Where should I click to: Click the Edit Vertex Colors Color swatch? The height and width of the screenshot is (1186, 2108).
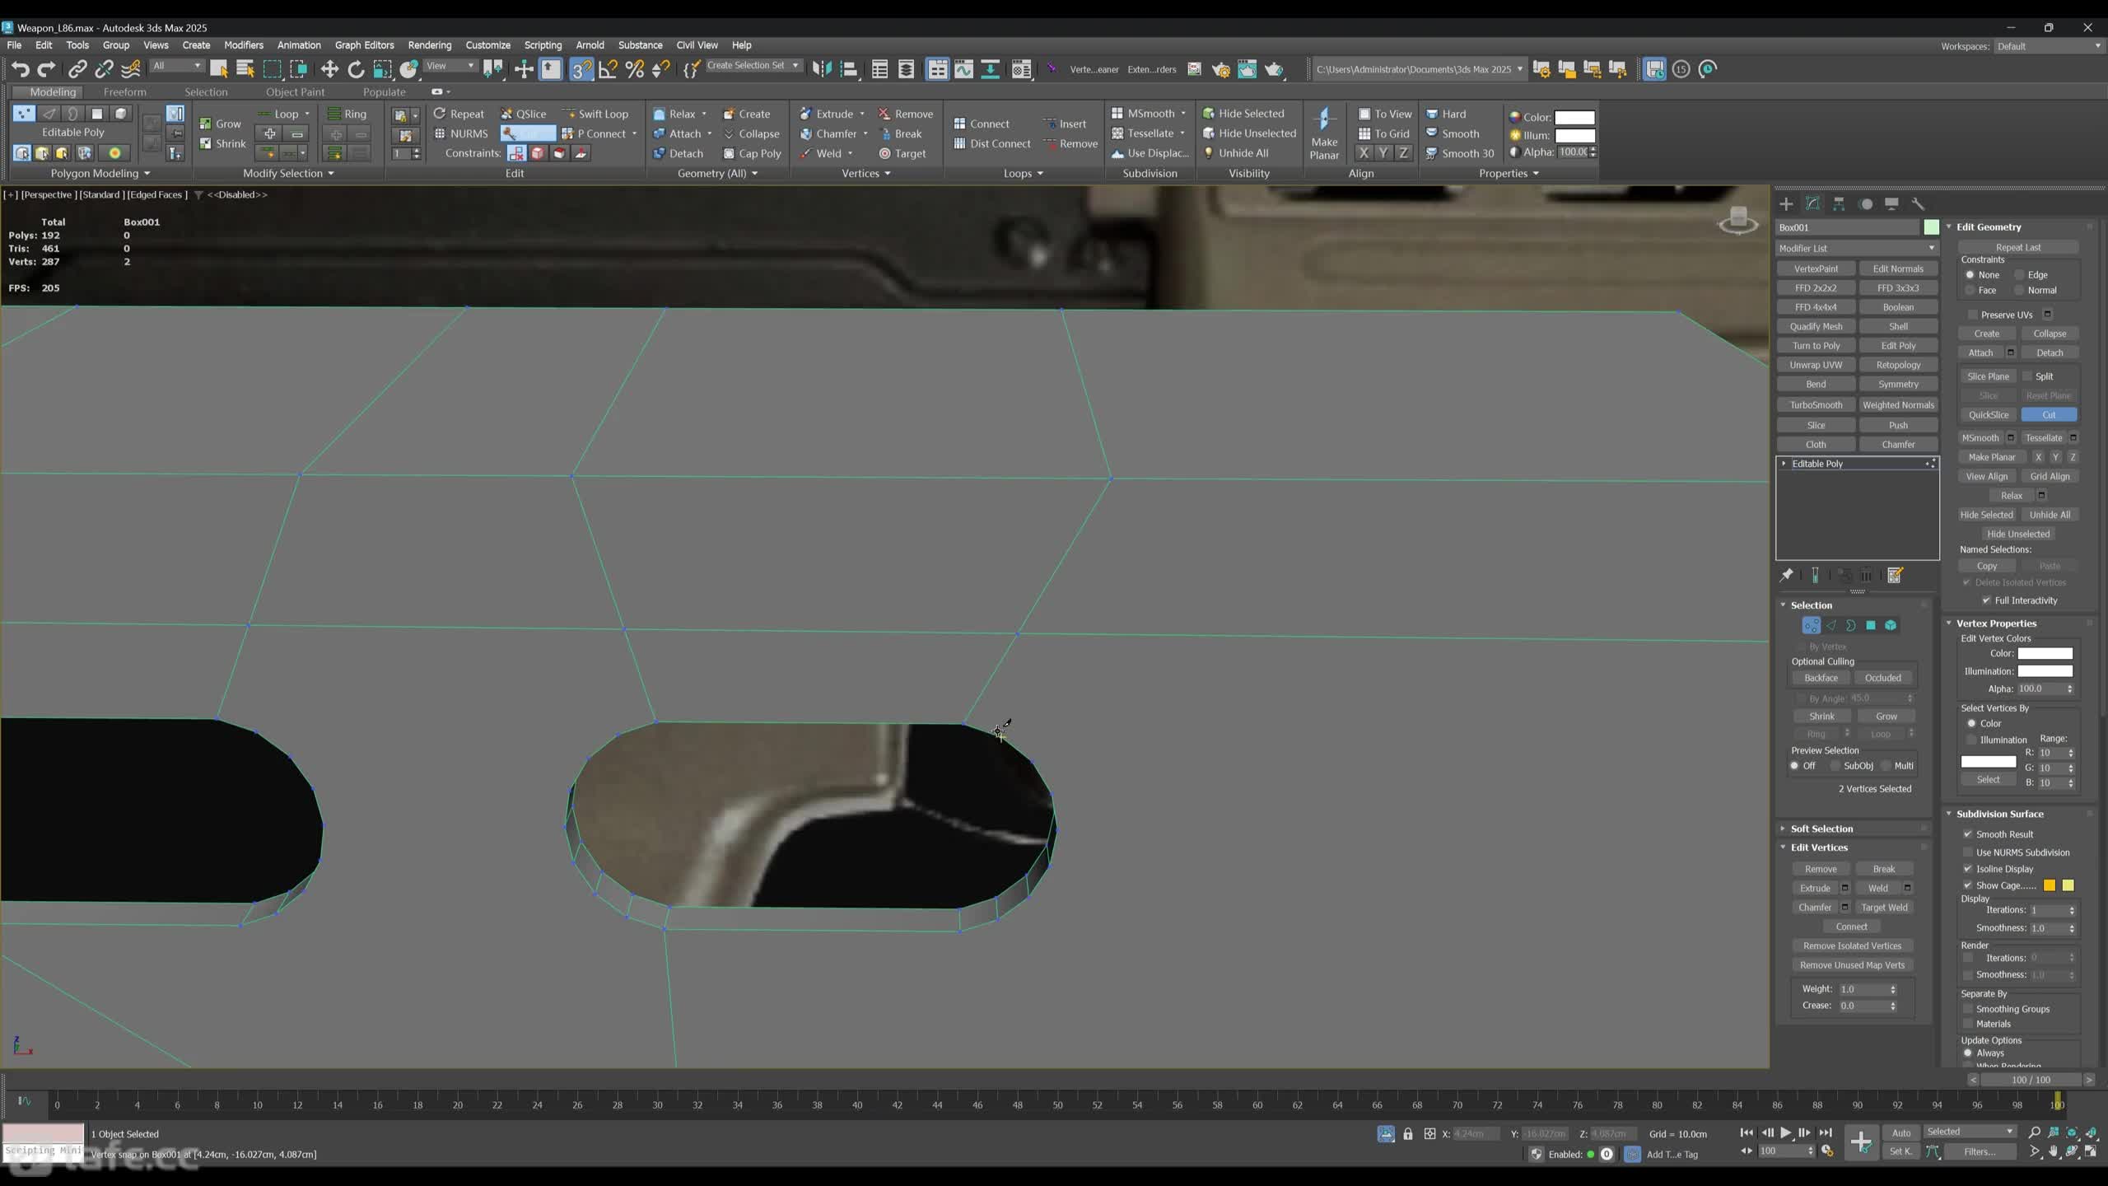coord(2045,654)
